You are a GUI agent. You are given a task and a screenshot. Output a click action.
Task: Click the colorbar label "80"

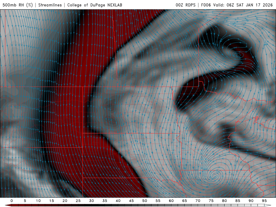point(225,201)
